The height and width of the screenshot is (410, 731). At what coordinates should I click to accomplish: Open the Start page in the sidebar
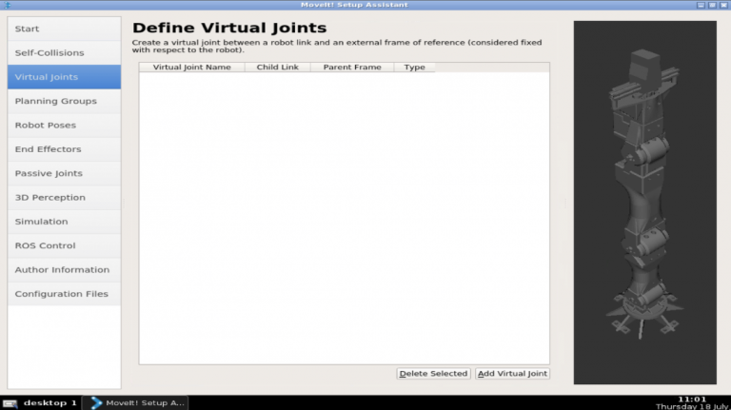pos(64,29)
